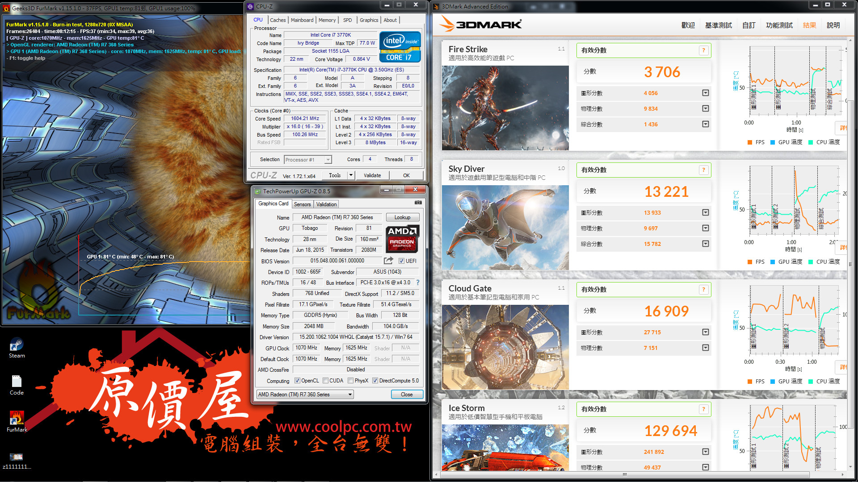The height and width of the screenshot is (482, 858).
Task: Click the Ice Storm score help icon
Action: click(x=703, y=409)
